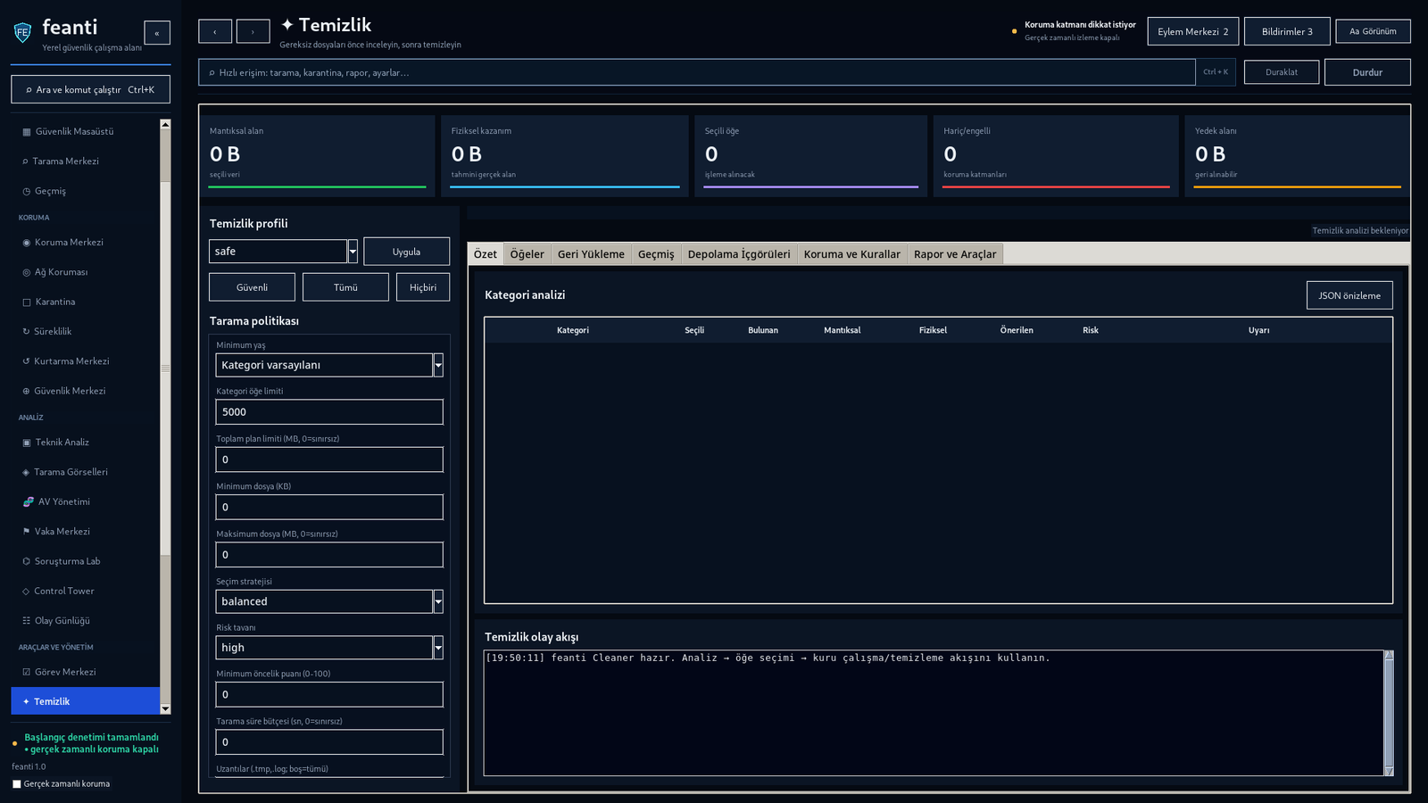Screen dimensions: 1428x803
Task: Click the Teknik Analiz icon
Action: [x=27, y=443]
